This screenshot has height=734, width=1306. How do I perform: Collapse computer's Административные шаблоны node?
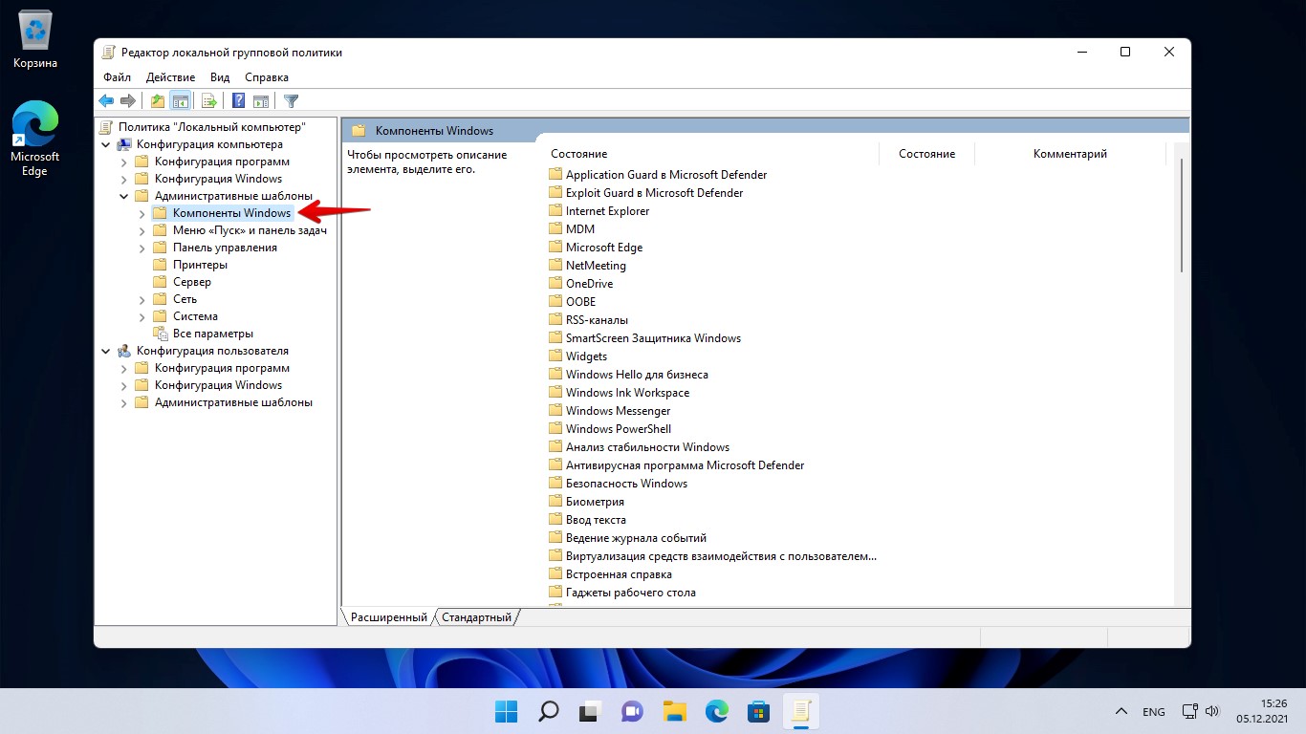click(x=124, y=196)
